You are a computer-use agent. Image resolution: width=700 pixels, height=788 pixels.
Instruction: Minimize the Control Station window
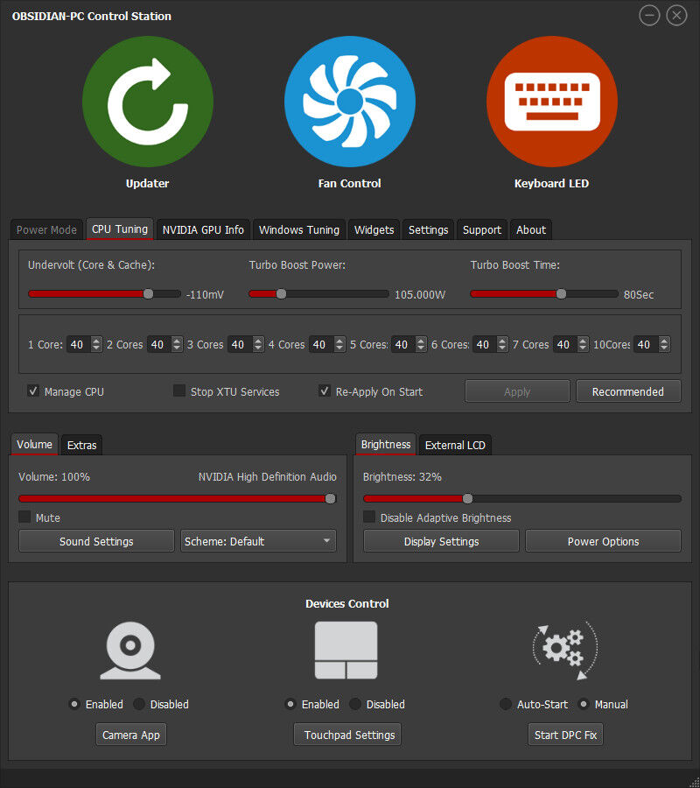(x=649, y=16)
